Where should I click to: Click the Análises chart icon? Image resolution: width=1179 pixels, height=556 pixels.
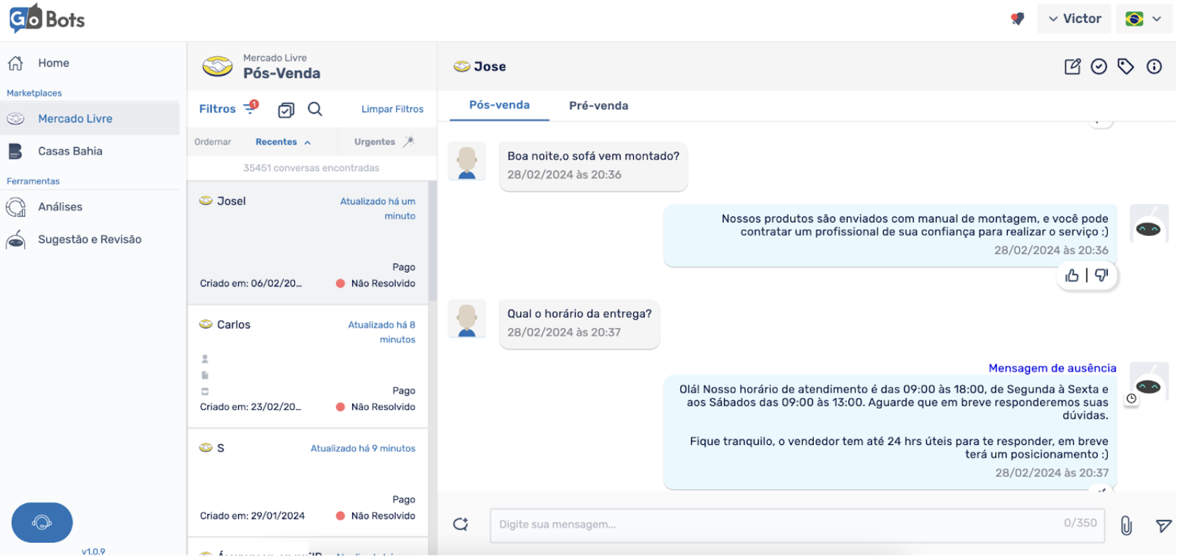pos(15,207)
